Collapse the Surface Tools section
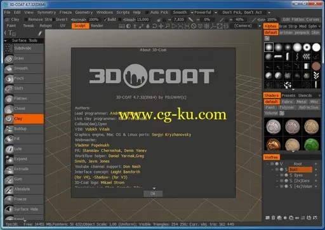The image size is (325, 230). 6,41
